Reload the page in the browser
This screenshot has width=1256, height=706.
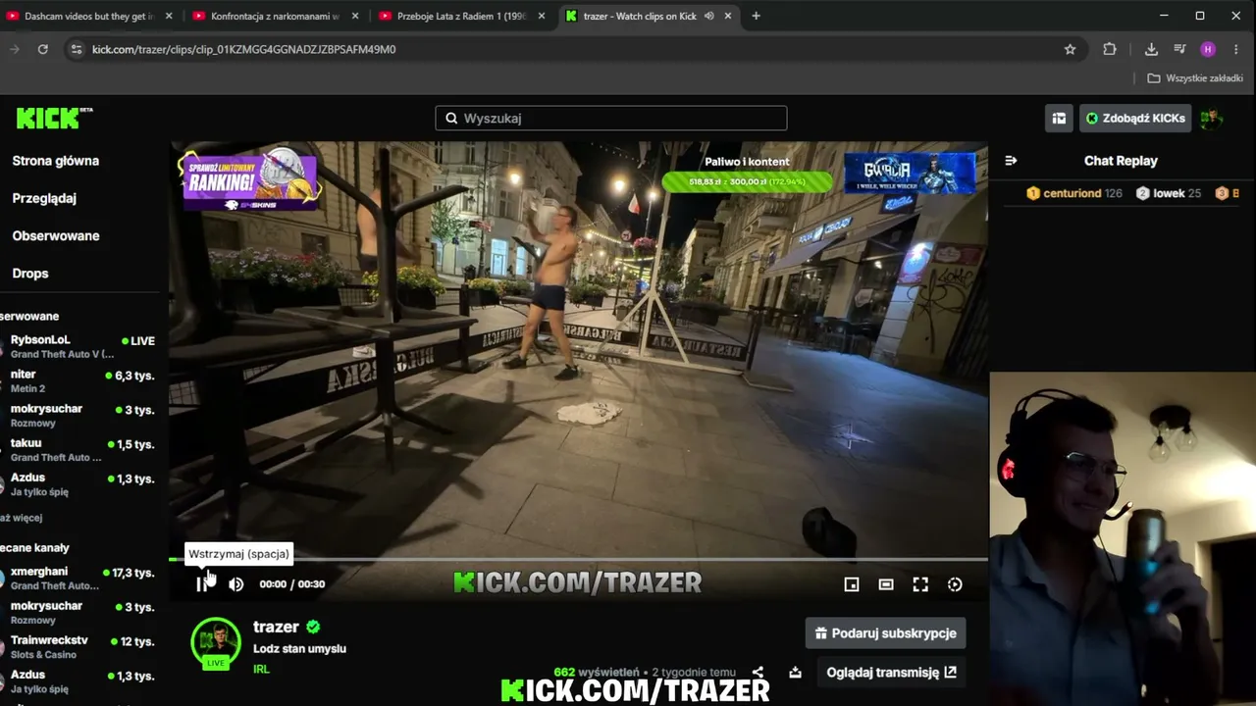43,49
